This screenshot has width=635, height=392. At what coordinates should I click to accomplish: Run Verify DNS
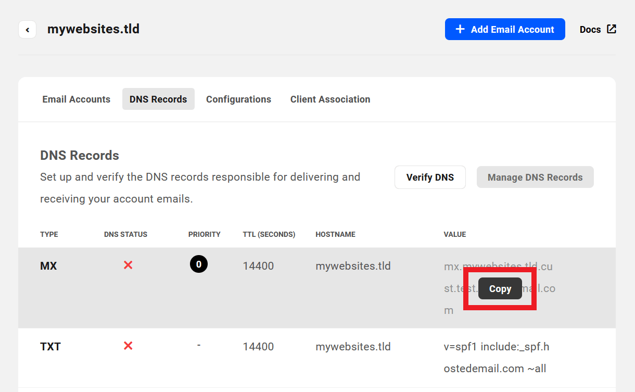point(430,177)
